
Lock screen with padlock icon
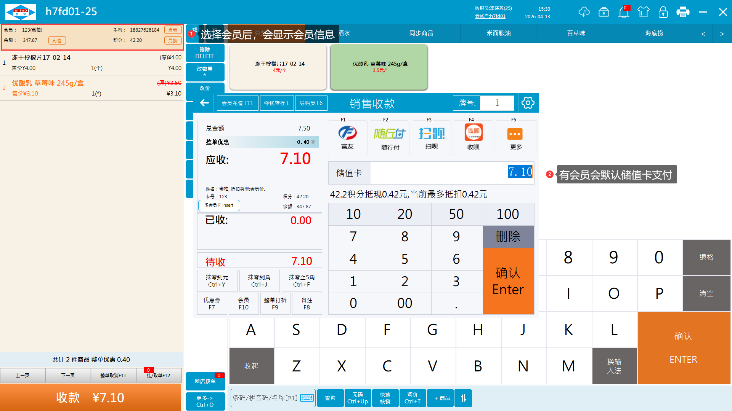[x=663, y=12]
